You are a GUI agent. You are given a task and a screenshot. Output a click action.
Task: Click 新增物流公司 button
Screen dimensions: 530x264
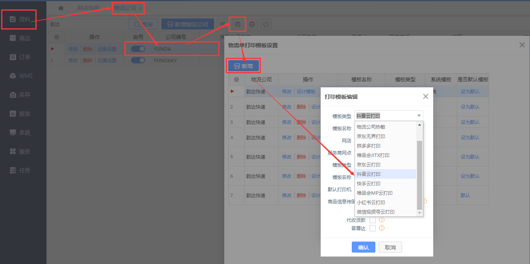[188, 24]
